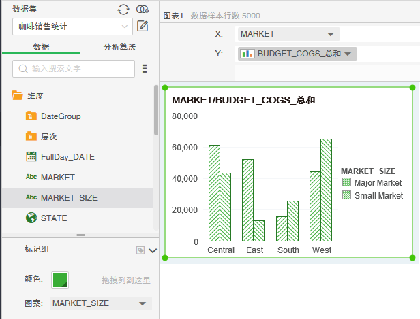
Task: Open the three-dot field list options
Action: 145,69
